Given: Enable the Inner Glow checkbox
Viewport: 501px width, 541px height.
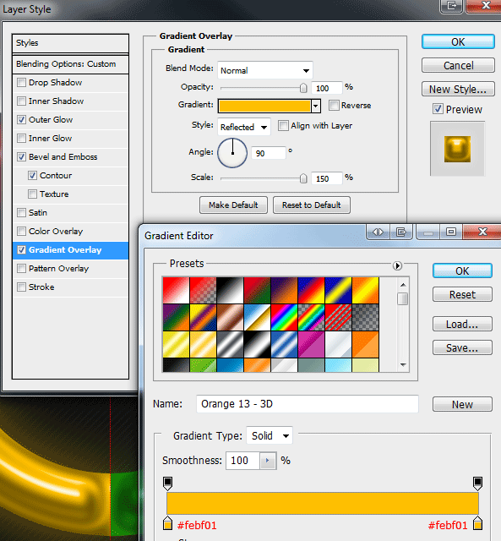Looking at the screenshot, I should (x=21, y=139).
